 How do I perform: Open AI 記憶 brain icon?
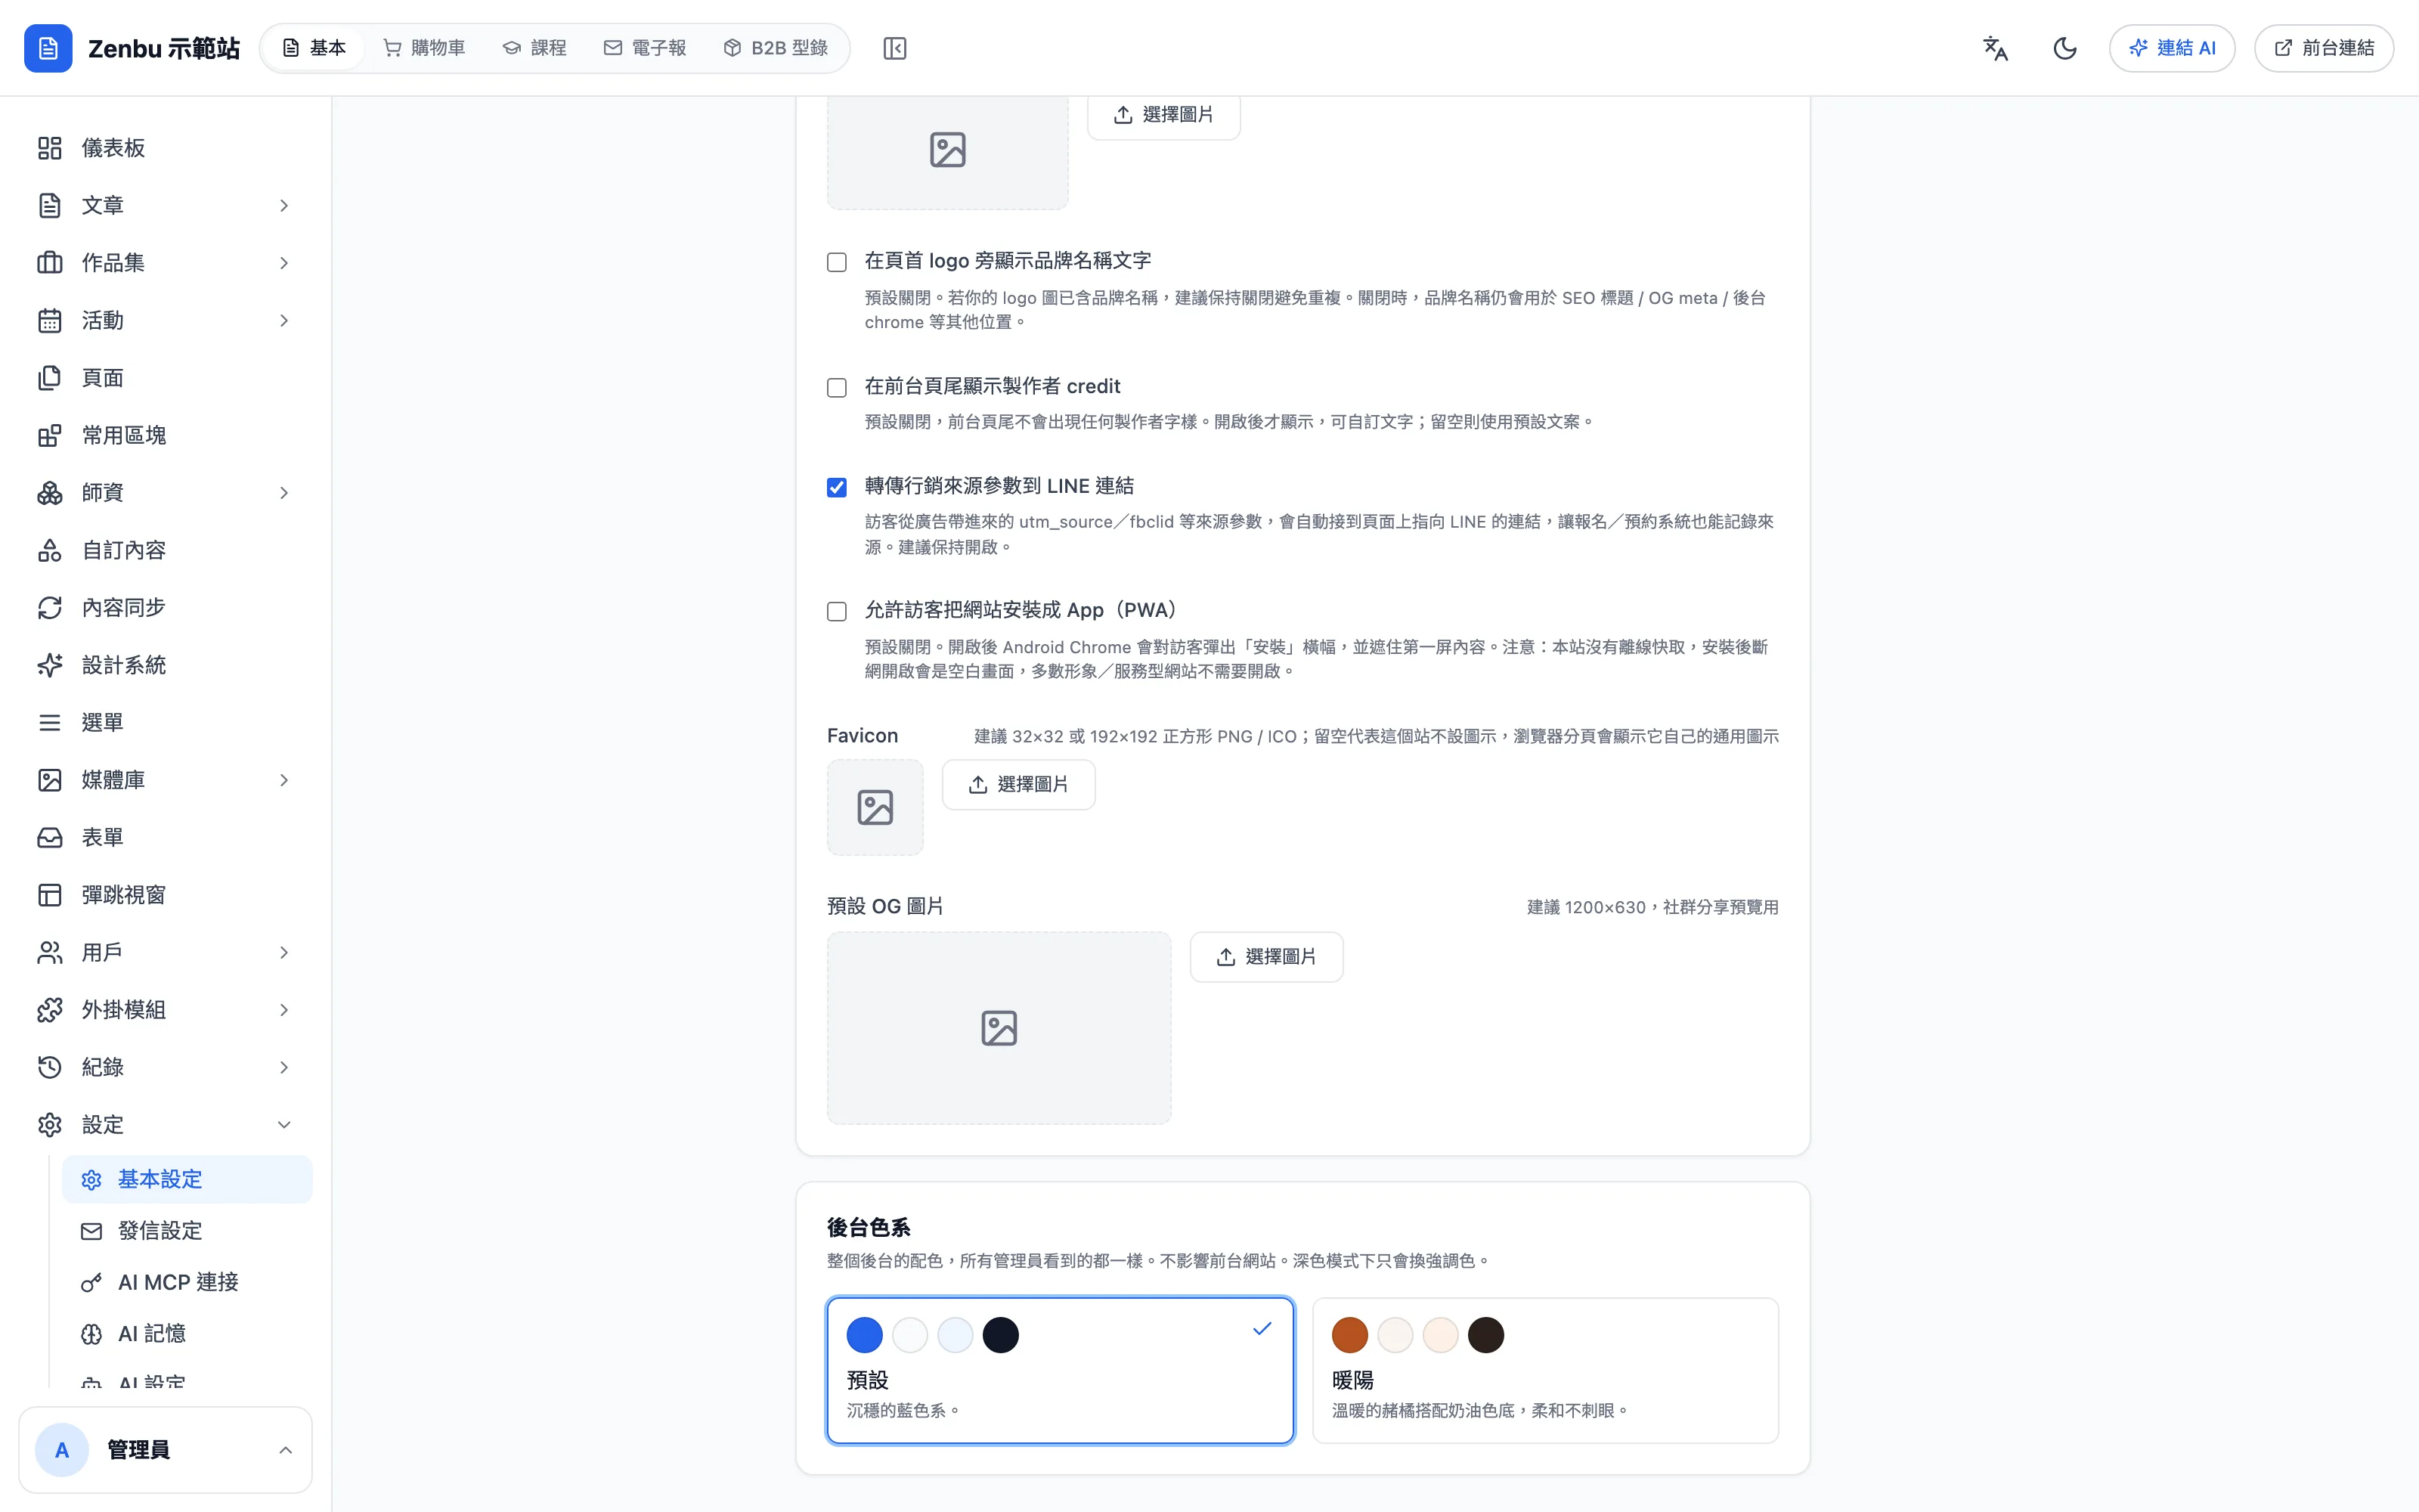pos(91,1334)
